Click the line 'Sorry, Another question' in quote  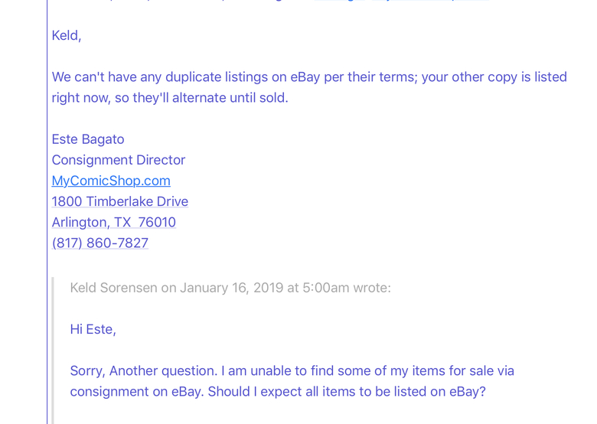click(292, 370)
